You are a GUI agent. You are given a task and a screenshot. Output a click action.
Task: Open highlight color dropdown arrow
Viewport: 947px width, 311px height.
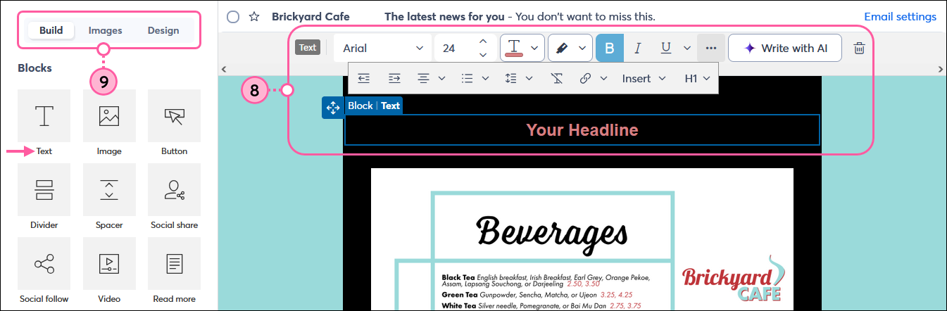[582, 48]
